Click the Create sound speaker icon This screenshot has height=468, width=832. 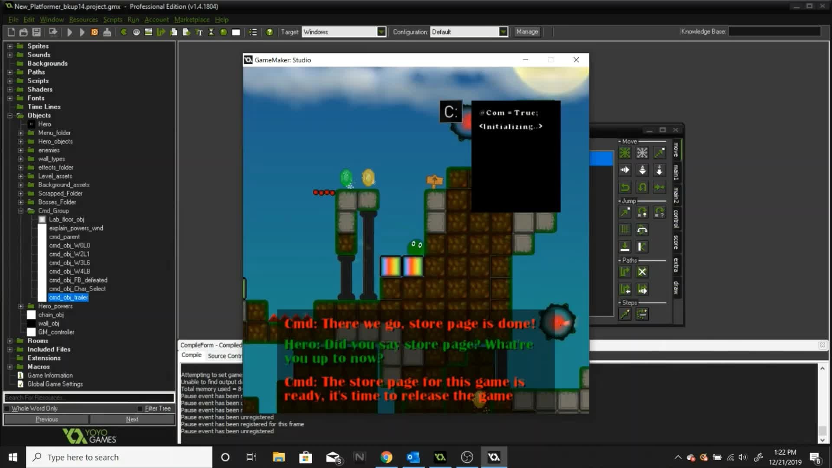click(x=136, y=32)
